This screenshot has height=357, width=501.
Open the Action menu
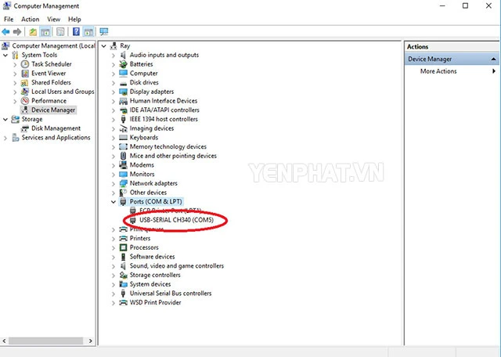pyautogui.click(x=31, y=19)
